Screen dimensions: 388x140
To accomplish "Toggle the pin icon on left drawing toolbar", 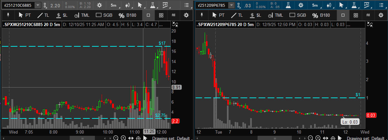I will click(8, 15).
